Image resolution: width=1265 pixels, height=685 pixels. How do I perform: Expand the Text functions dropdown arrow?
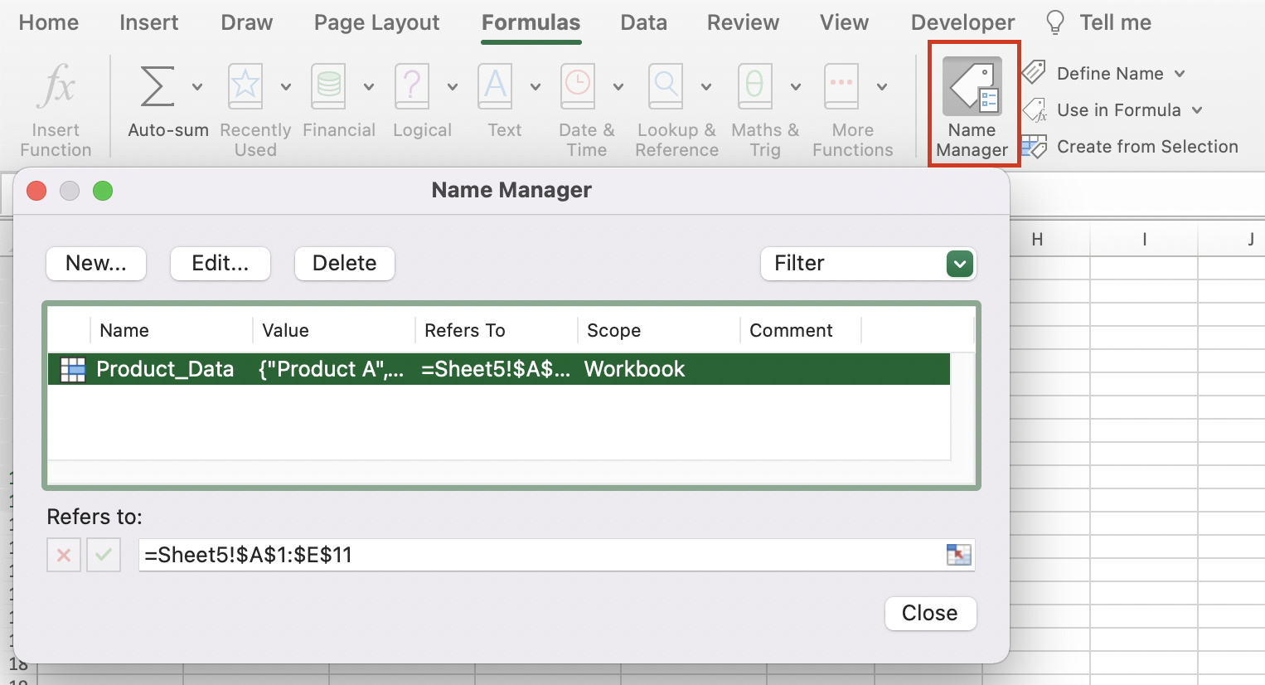click(x=536, y=86)
